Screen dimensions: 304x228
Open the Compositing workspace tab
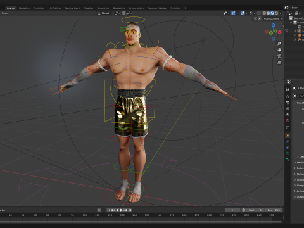136,8
